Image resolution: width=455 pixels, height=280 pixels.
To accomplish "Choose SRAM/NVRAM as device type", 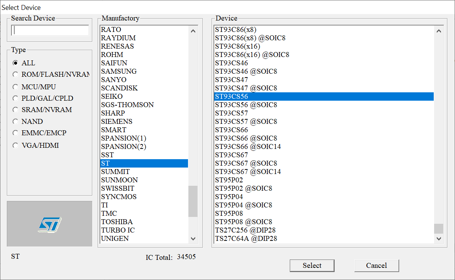I will (15, 110).
